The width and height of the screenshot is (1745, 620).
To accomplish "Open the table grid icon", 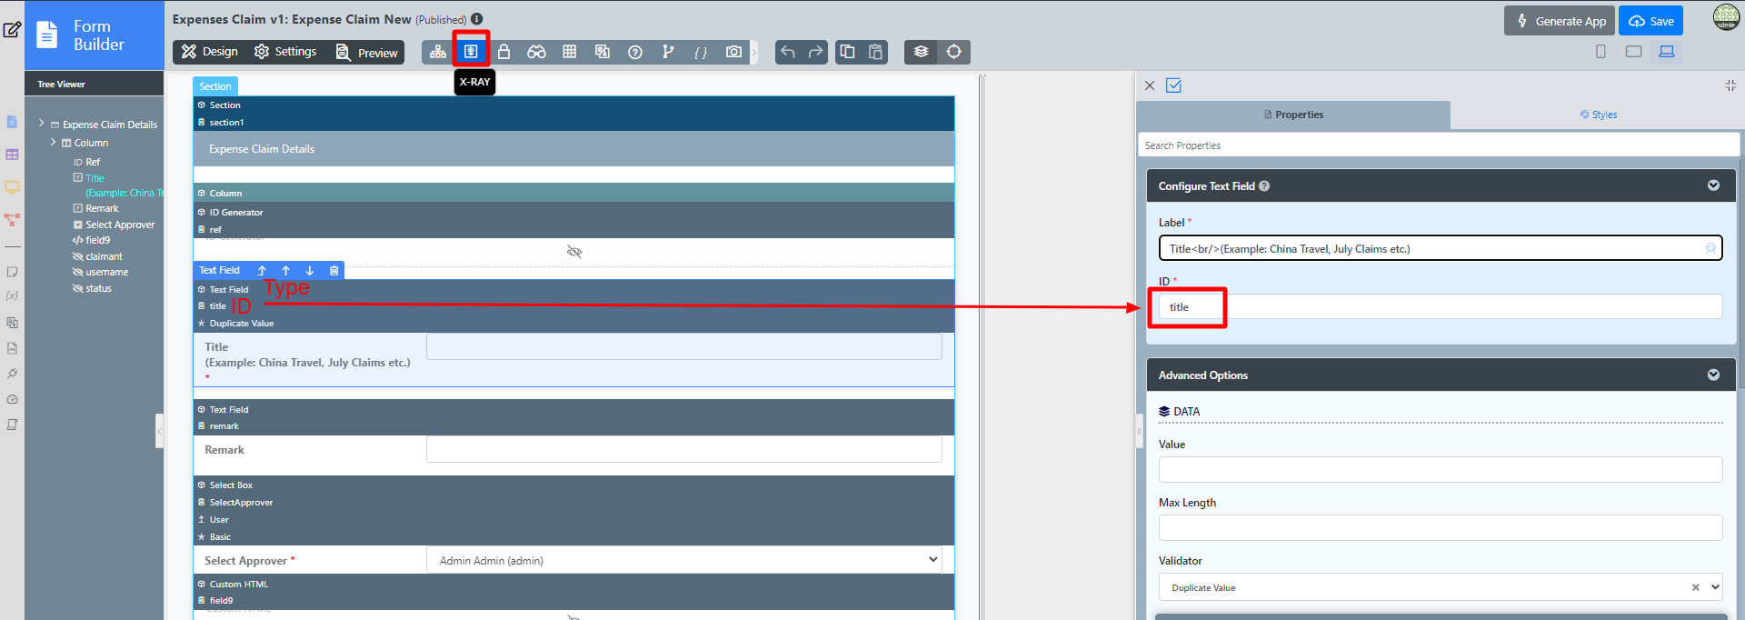I will click(569, 52).
